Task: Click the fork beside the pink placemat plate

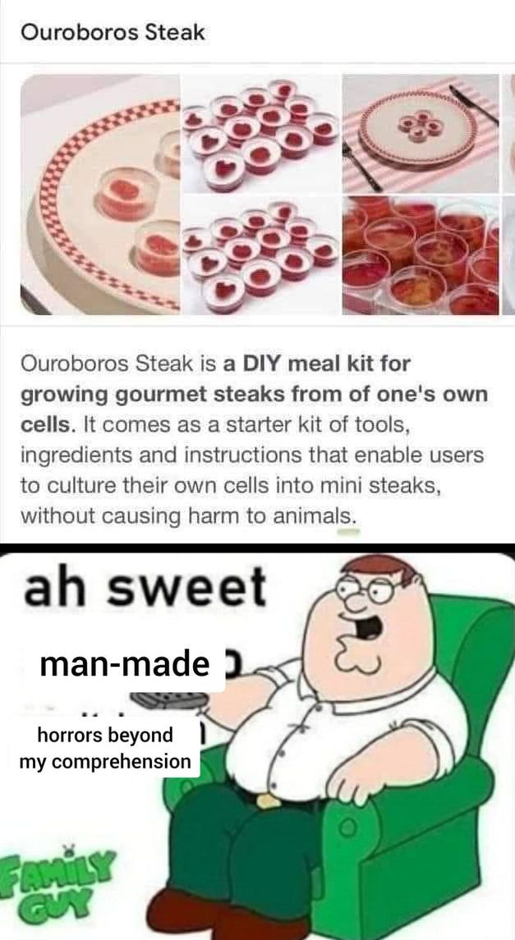Action: (361, 166)
